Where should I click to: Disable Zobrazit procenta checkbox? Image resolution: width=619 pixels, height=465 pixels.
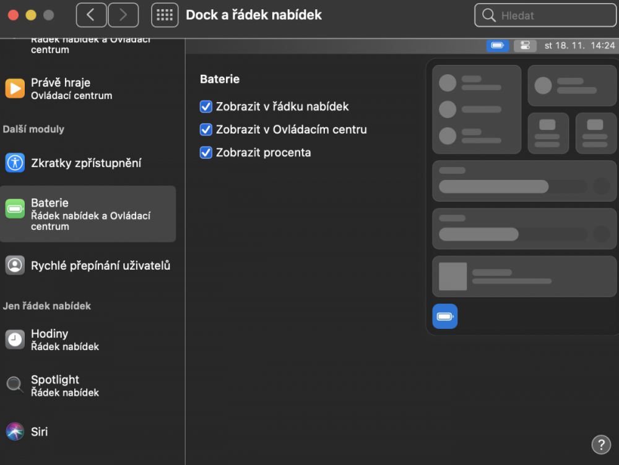206,152
